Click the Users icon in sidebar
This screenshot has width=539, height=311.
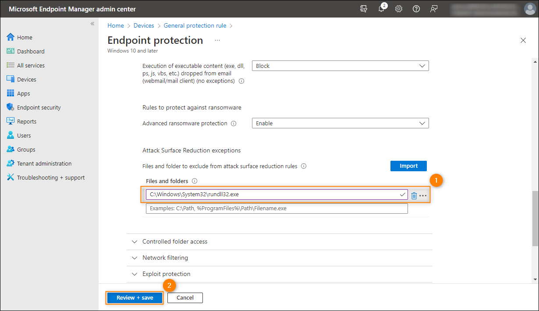coord(11,135)
